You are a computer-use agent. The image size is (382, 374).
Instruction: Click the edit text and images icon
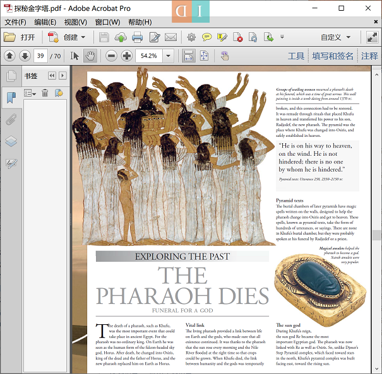click(155, 37)
